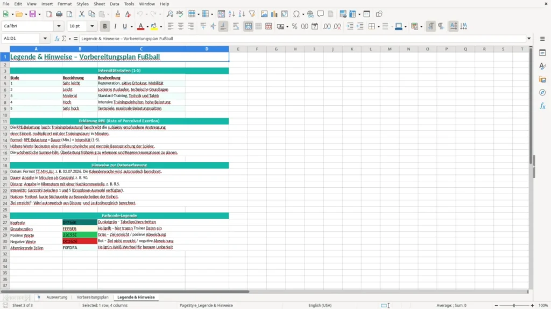Click the formula input line
The width and height of the screenshot is (551, 309).
[302, 39]
